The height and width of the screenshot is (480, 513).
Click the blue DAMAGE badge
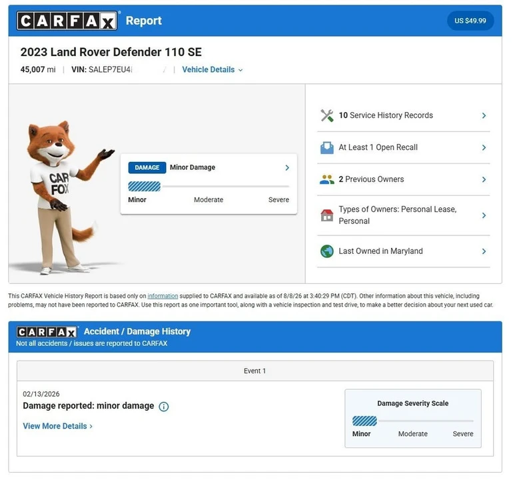click(x=147, y=167)
